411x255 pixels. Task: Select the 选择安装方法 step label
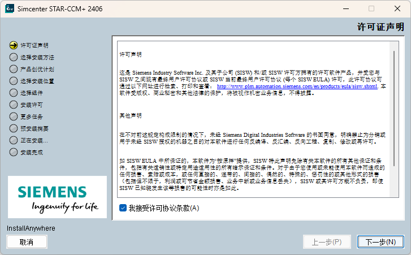click(x=37, y=57)
